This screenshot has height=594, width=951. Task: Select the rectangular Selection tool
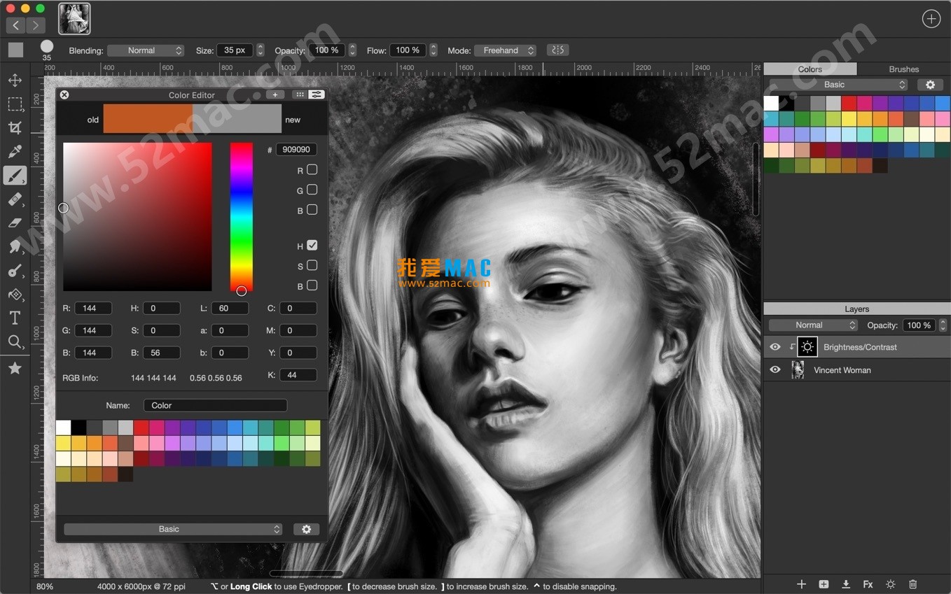[x=15, y=104]
